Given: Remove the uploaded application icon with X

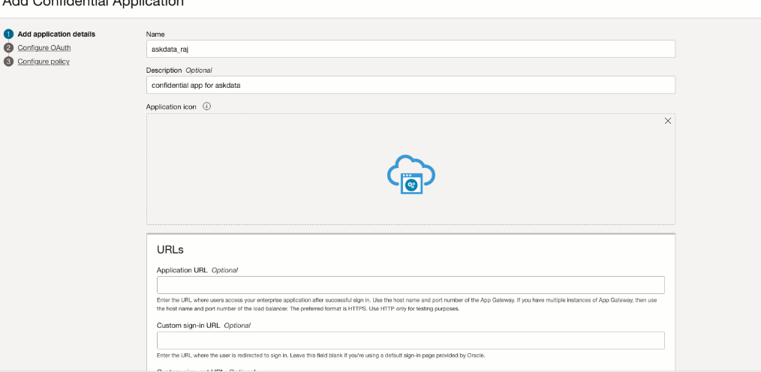Looking at the screenshot, I should click(x=668, y=121).
